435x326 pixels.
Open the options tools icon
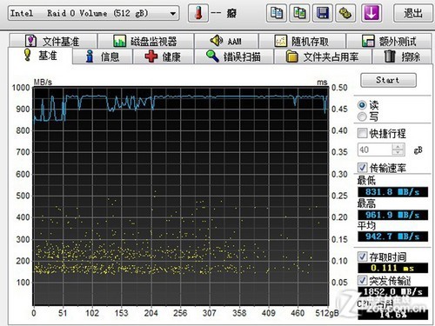point(345,13)
